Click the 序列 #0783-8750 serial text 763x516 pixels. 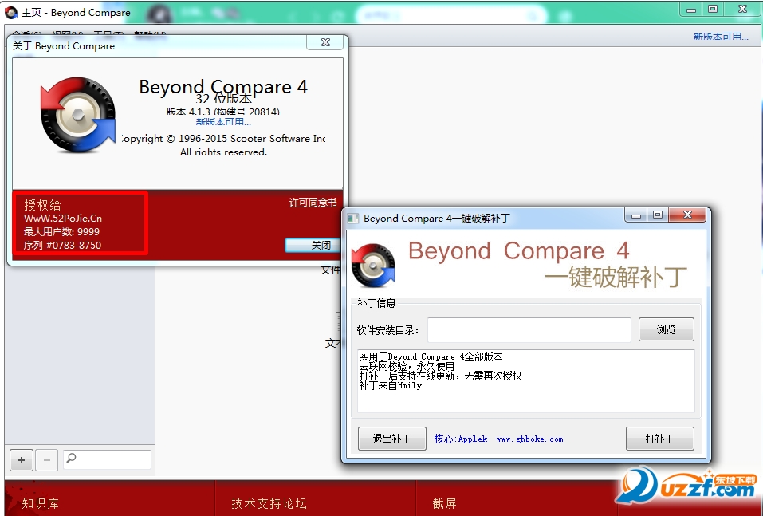point(62,246)
